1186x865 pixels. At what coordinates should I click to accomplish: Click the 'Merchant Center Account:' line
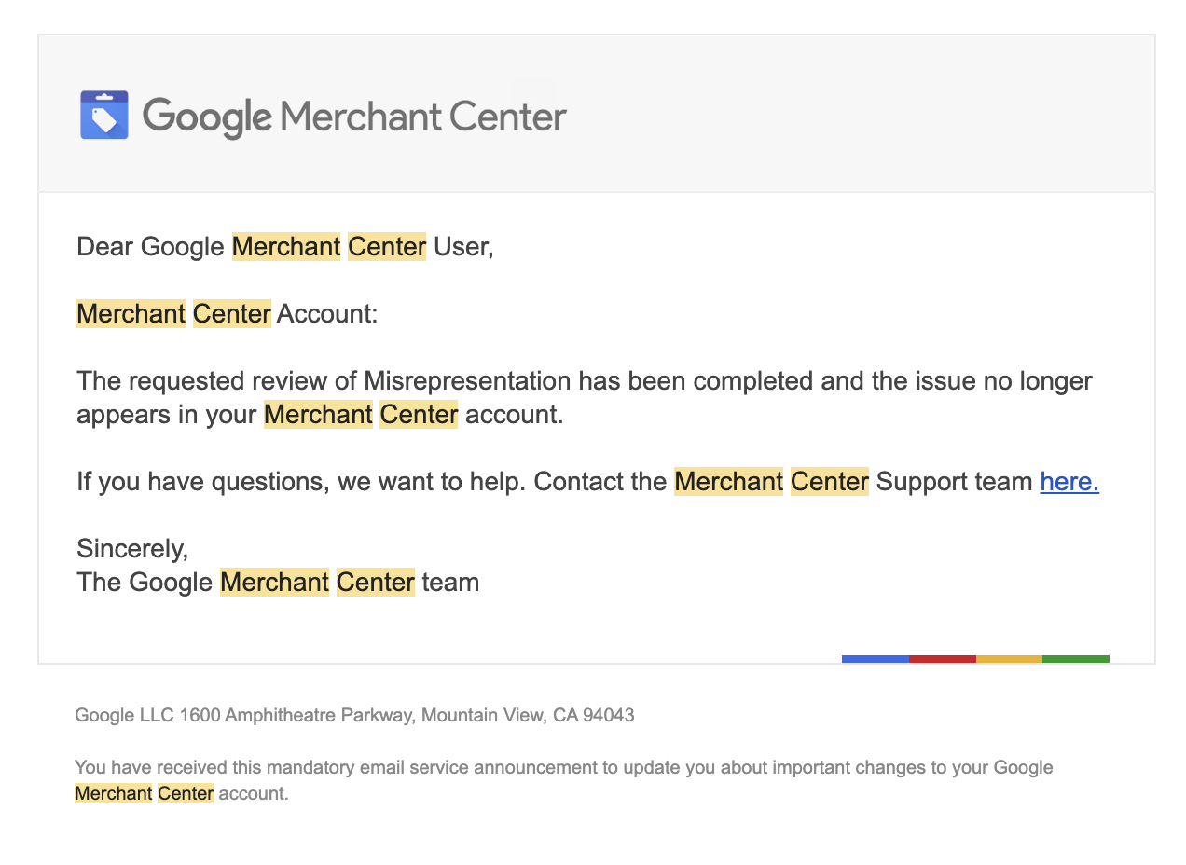tap(228, 313)
